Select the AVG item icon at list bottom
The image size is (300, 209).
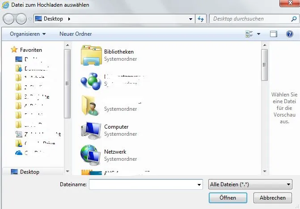[x=92, y=172]
